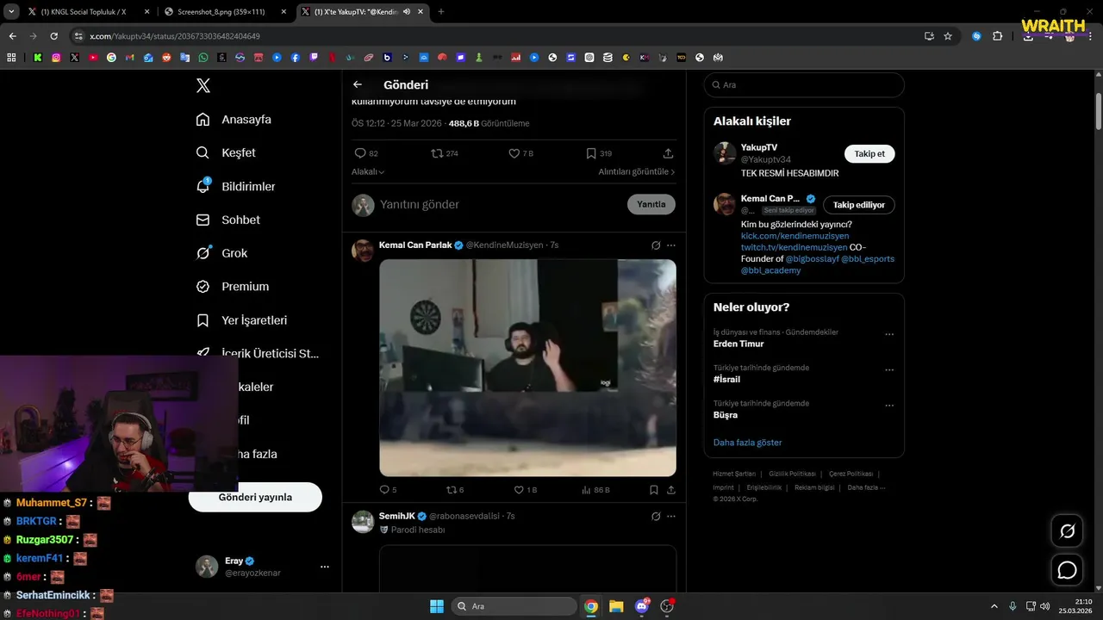Screen dimensions: 1103x620
Task: Open Grok from sidebar
Action: [x=221, y=253]
